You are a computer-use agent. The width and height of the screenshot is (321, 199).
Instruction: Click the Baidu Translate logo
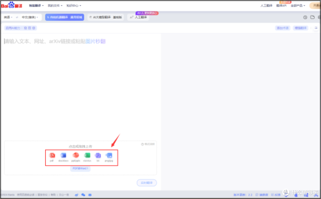pyautogui.click(x=12, y=5)
